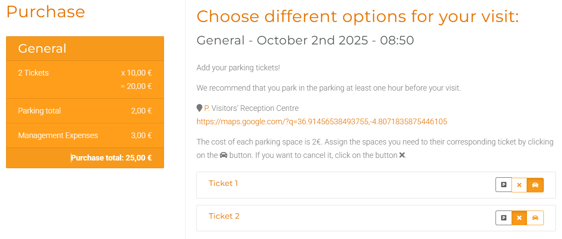Select the Ticket 1 label
This screenshot has width=562, height=239.
click(x=223, y=183)
